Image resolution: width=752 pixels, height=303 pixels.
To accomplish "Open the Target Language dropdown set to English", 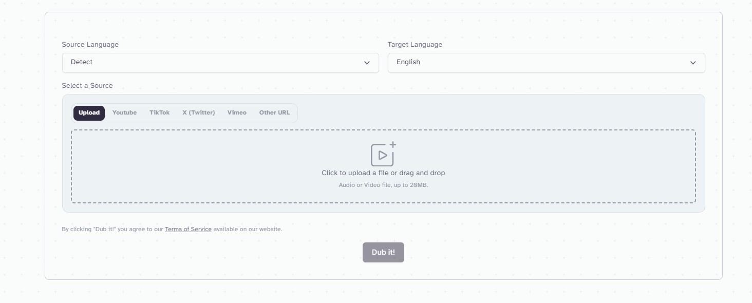I will point(546,63).
